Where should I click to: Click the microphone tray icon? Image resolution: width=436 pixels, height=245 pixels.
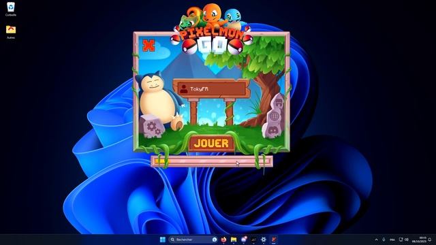click(384, 240)
